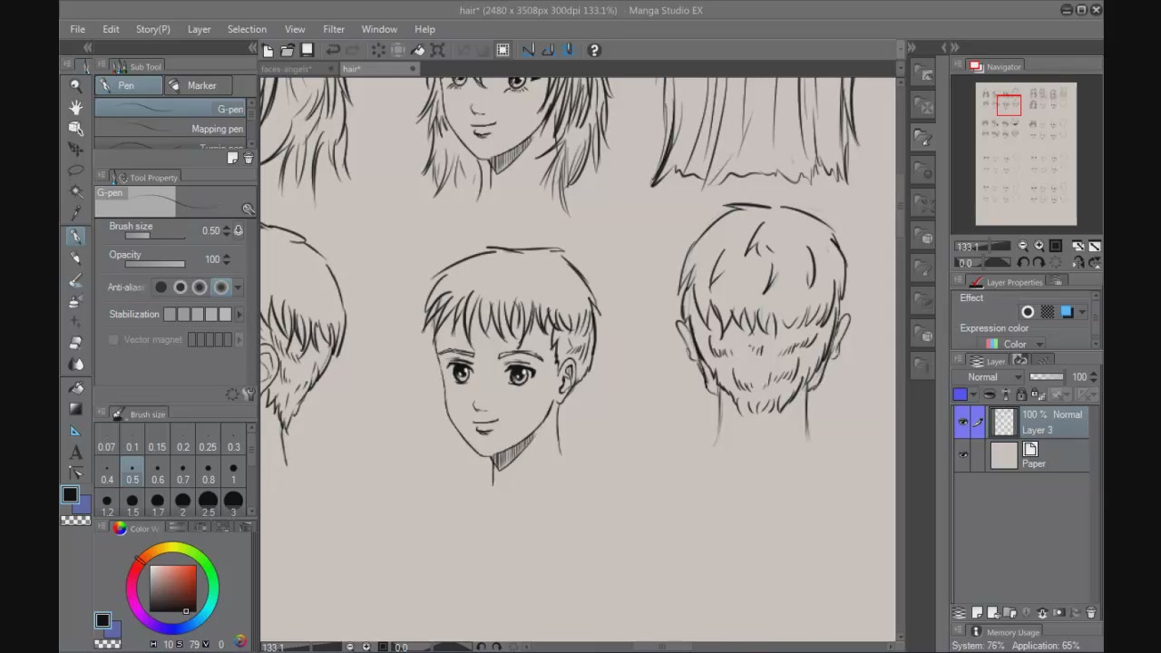Open the layer blending mode Normal dropdown
Image resolution: width=1161 pixels, height=653 pixels.
994,377
